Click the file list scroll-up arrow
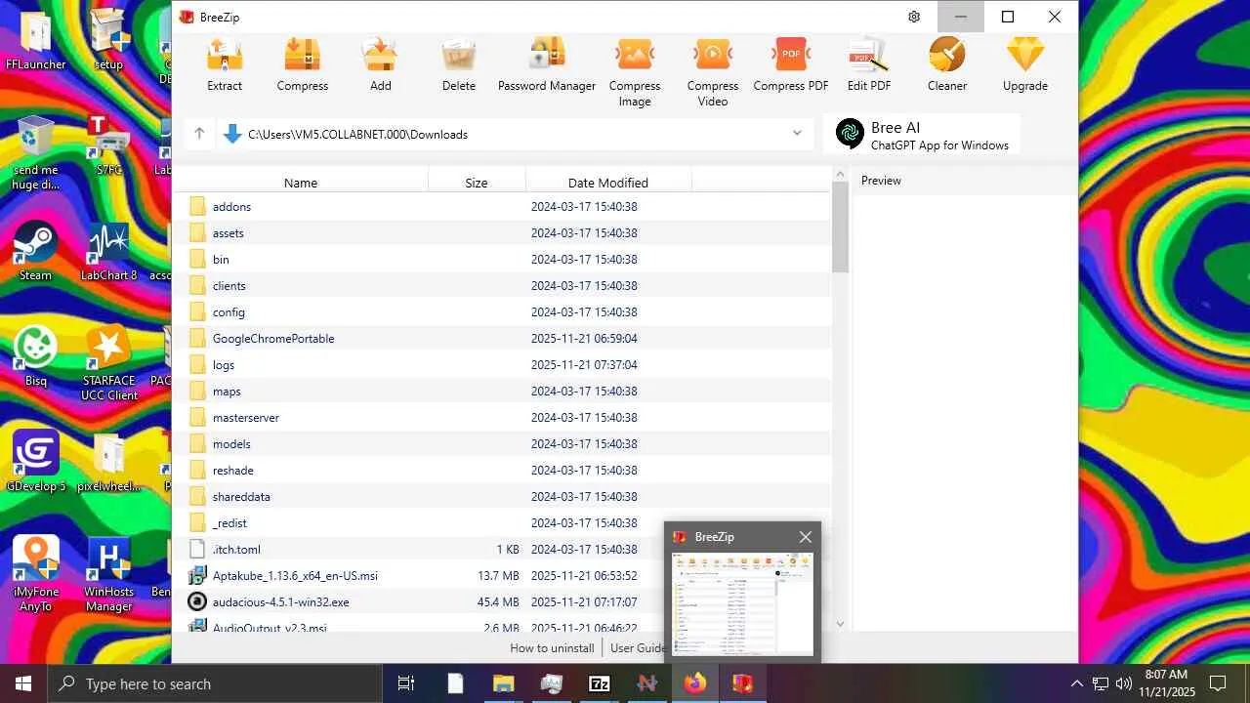This screenshot has height=703, width=1250. (x=841, y=174)
